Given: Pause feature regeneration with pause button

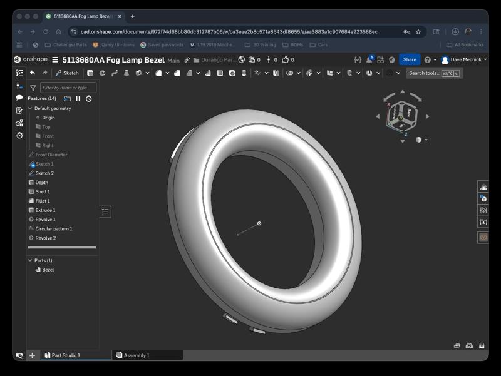Looking at the screenshot, I should click(78, 99).
